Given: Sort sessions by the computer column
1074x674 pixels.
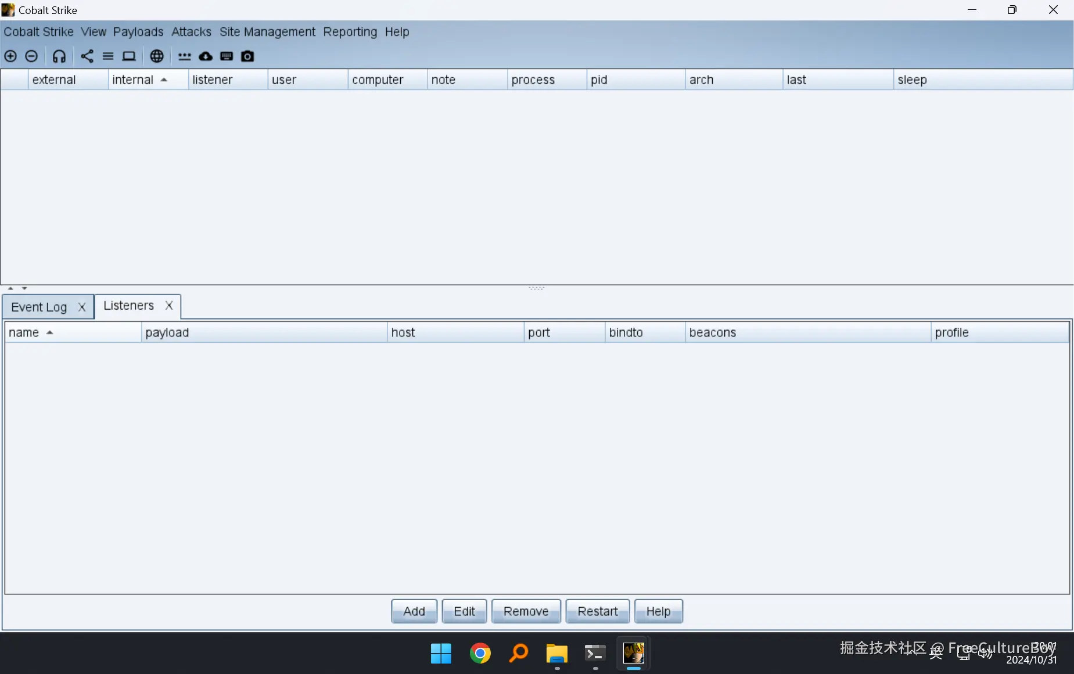Looking at the screenshot, I should [387, 80].
